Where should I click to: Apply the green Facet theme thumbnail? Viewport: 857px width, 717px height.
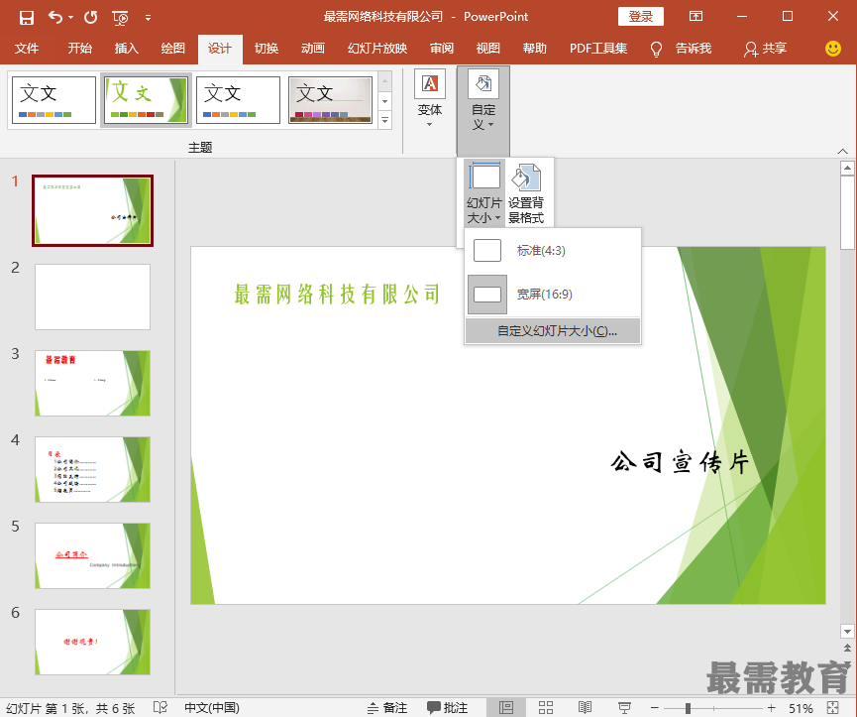coord(146,99)
